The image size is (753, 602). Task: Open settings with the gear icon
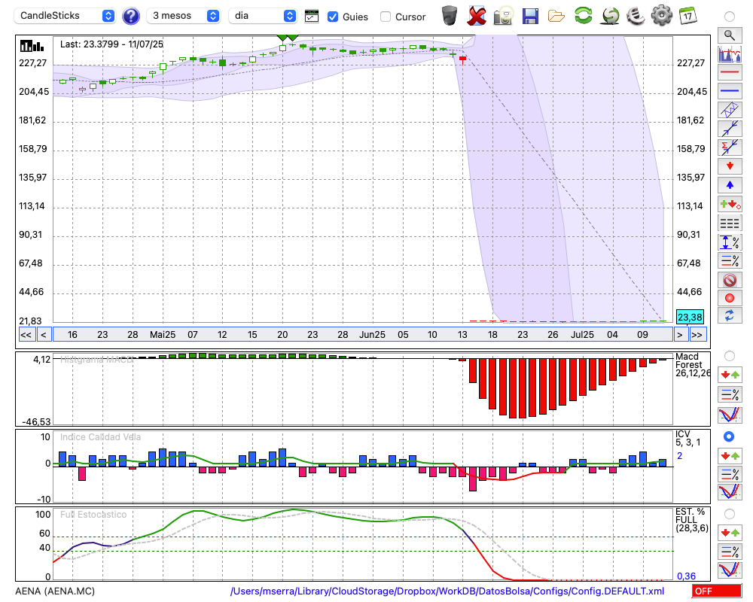coord(661,15)
